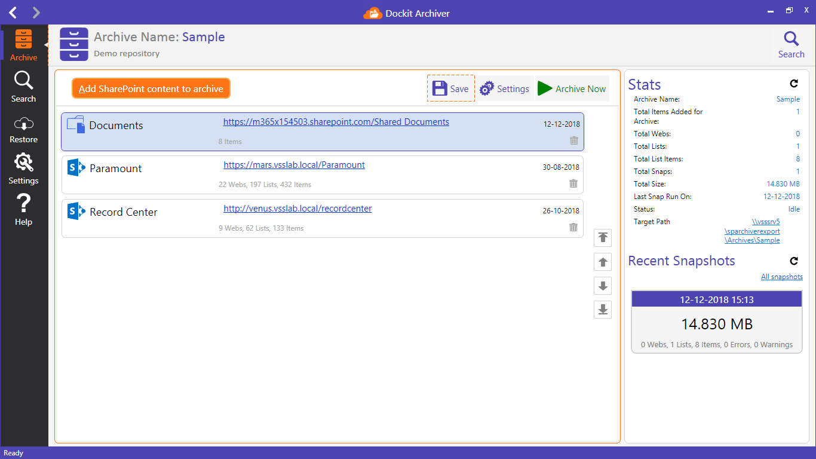The image size is (816, 459).
Task: Open the mars.vsslab.local/Paramount link
Action: (295, 165)
